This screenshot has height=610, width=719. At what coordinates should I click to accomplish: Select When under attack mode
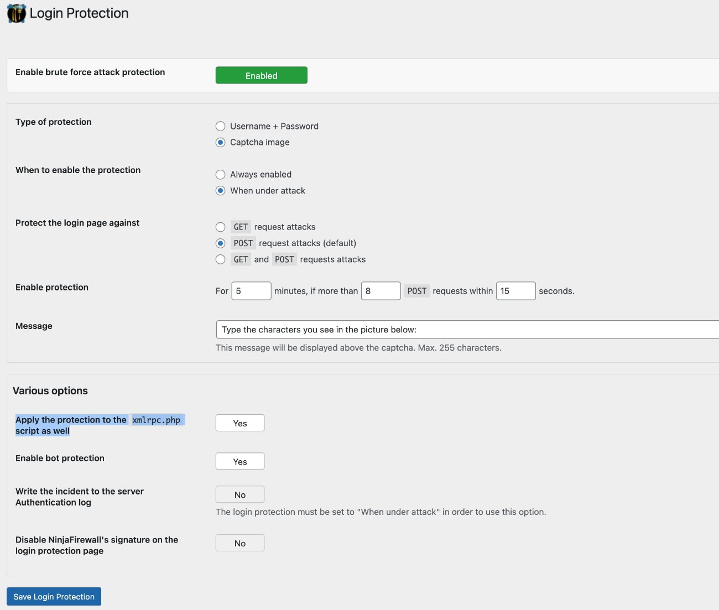[220, 190]
